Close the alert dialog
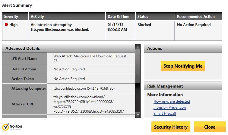 (210, 127)
